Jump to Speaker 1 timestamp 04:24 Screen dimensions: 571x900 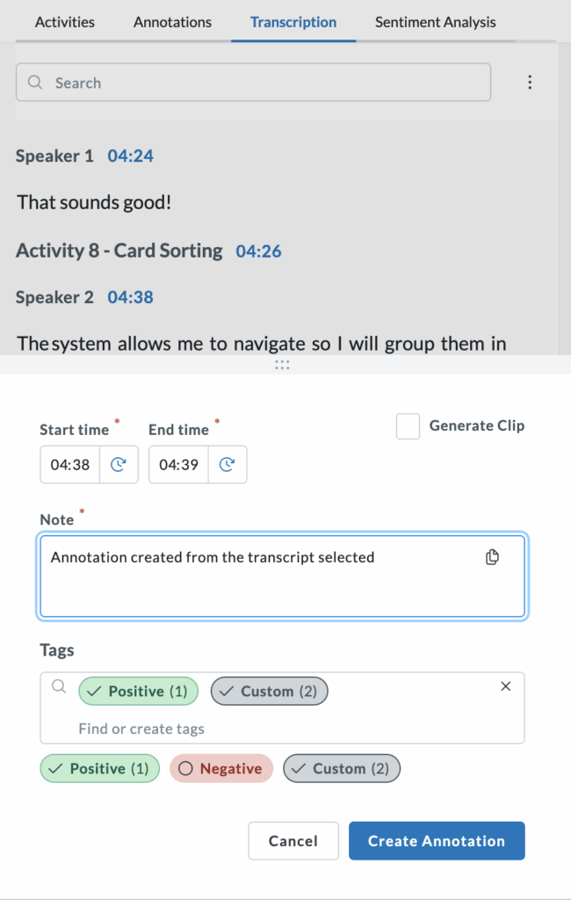[130, 156]
